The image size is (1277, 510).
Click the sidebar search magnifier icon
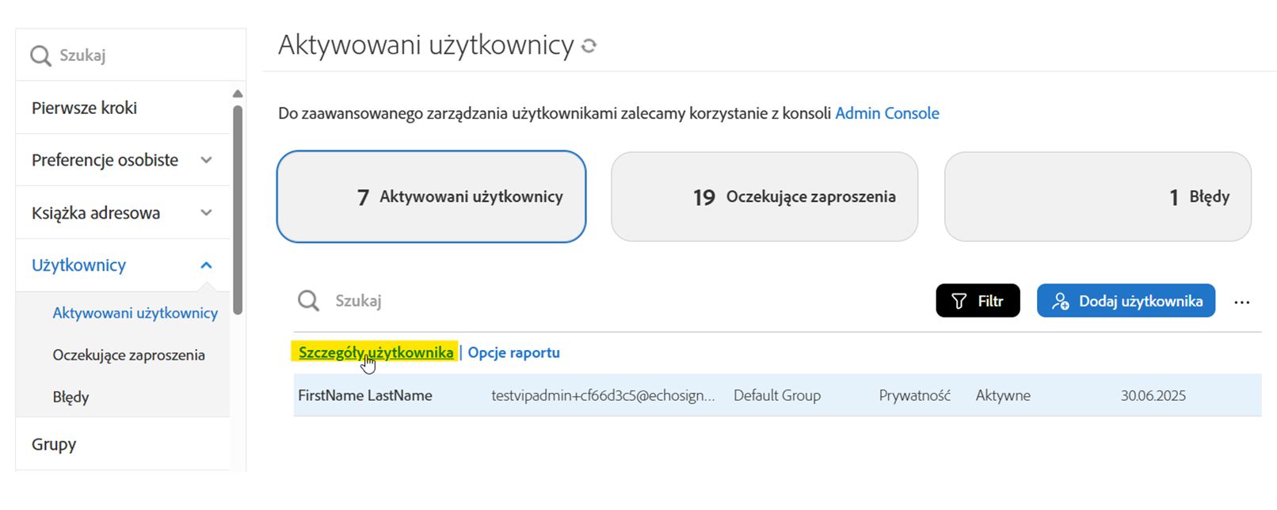point(40,55)
